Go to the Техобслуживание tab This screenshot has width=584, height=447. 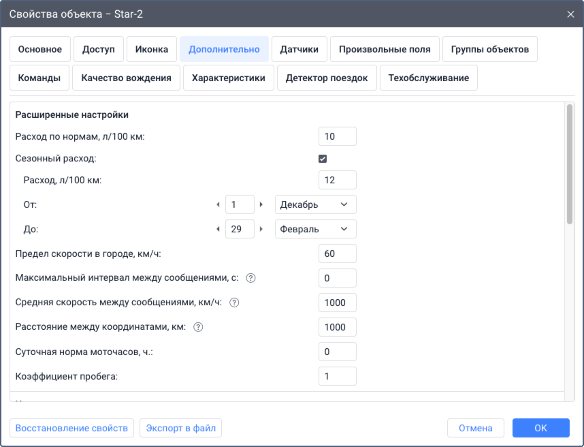[x=428, y=78]
